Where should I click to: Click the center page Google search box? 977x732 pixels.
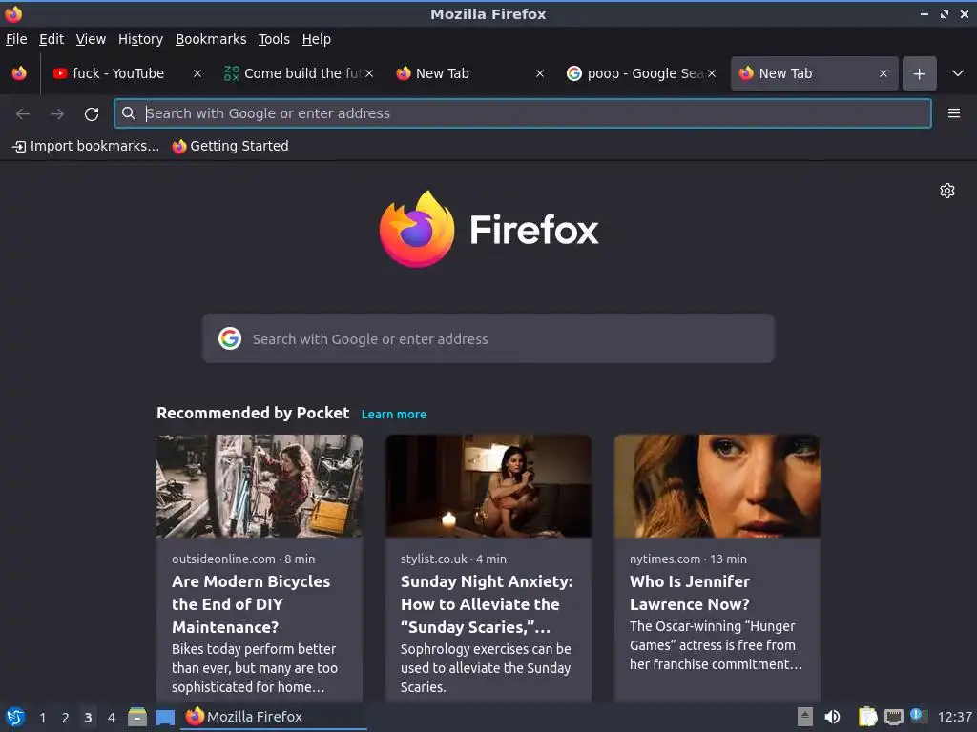pos(488,338)
